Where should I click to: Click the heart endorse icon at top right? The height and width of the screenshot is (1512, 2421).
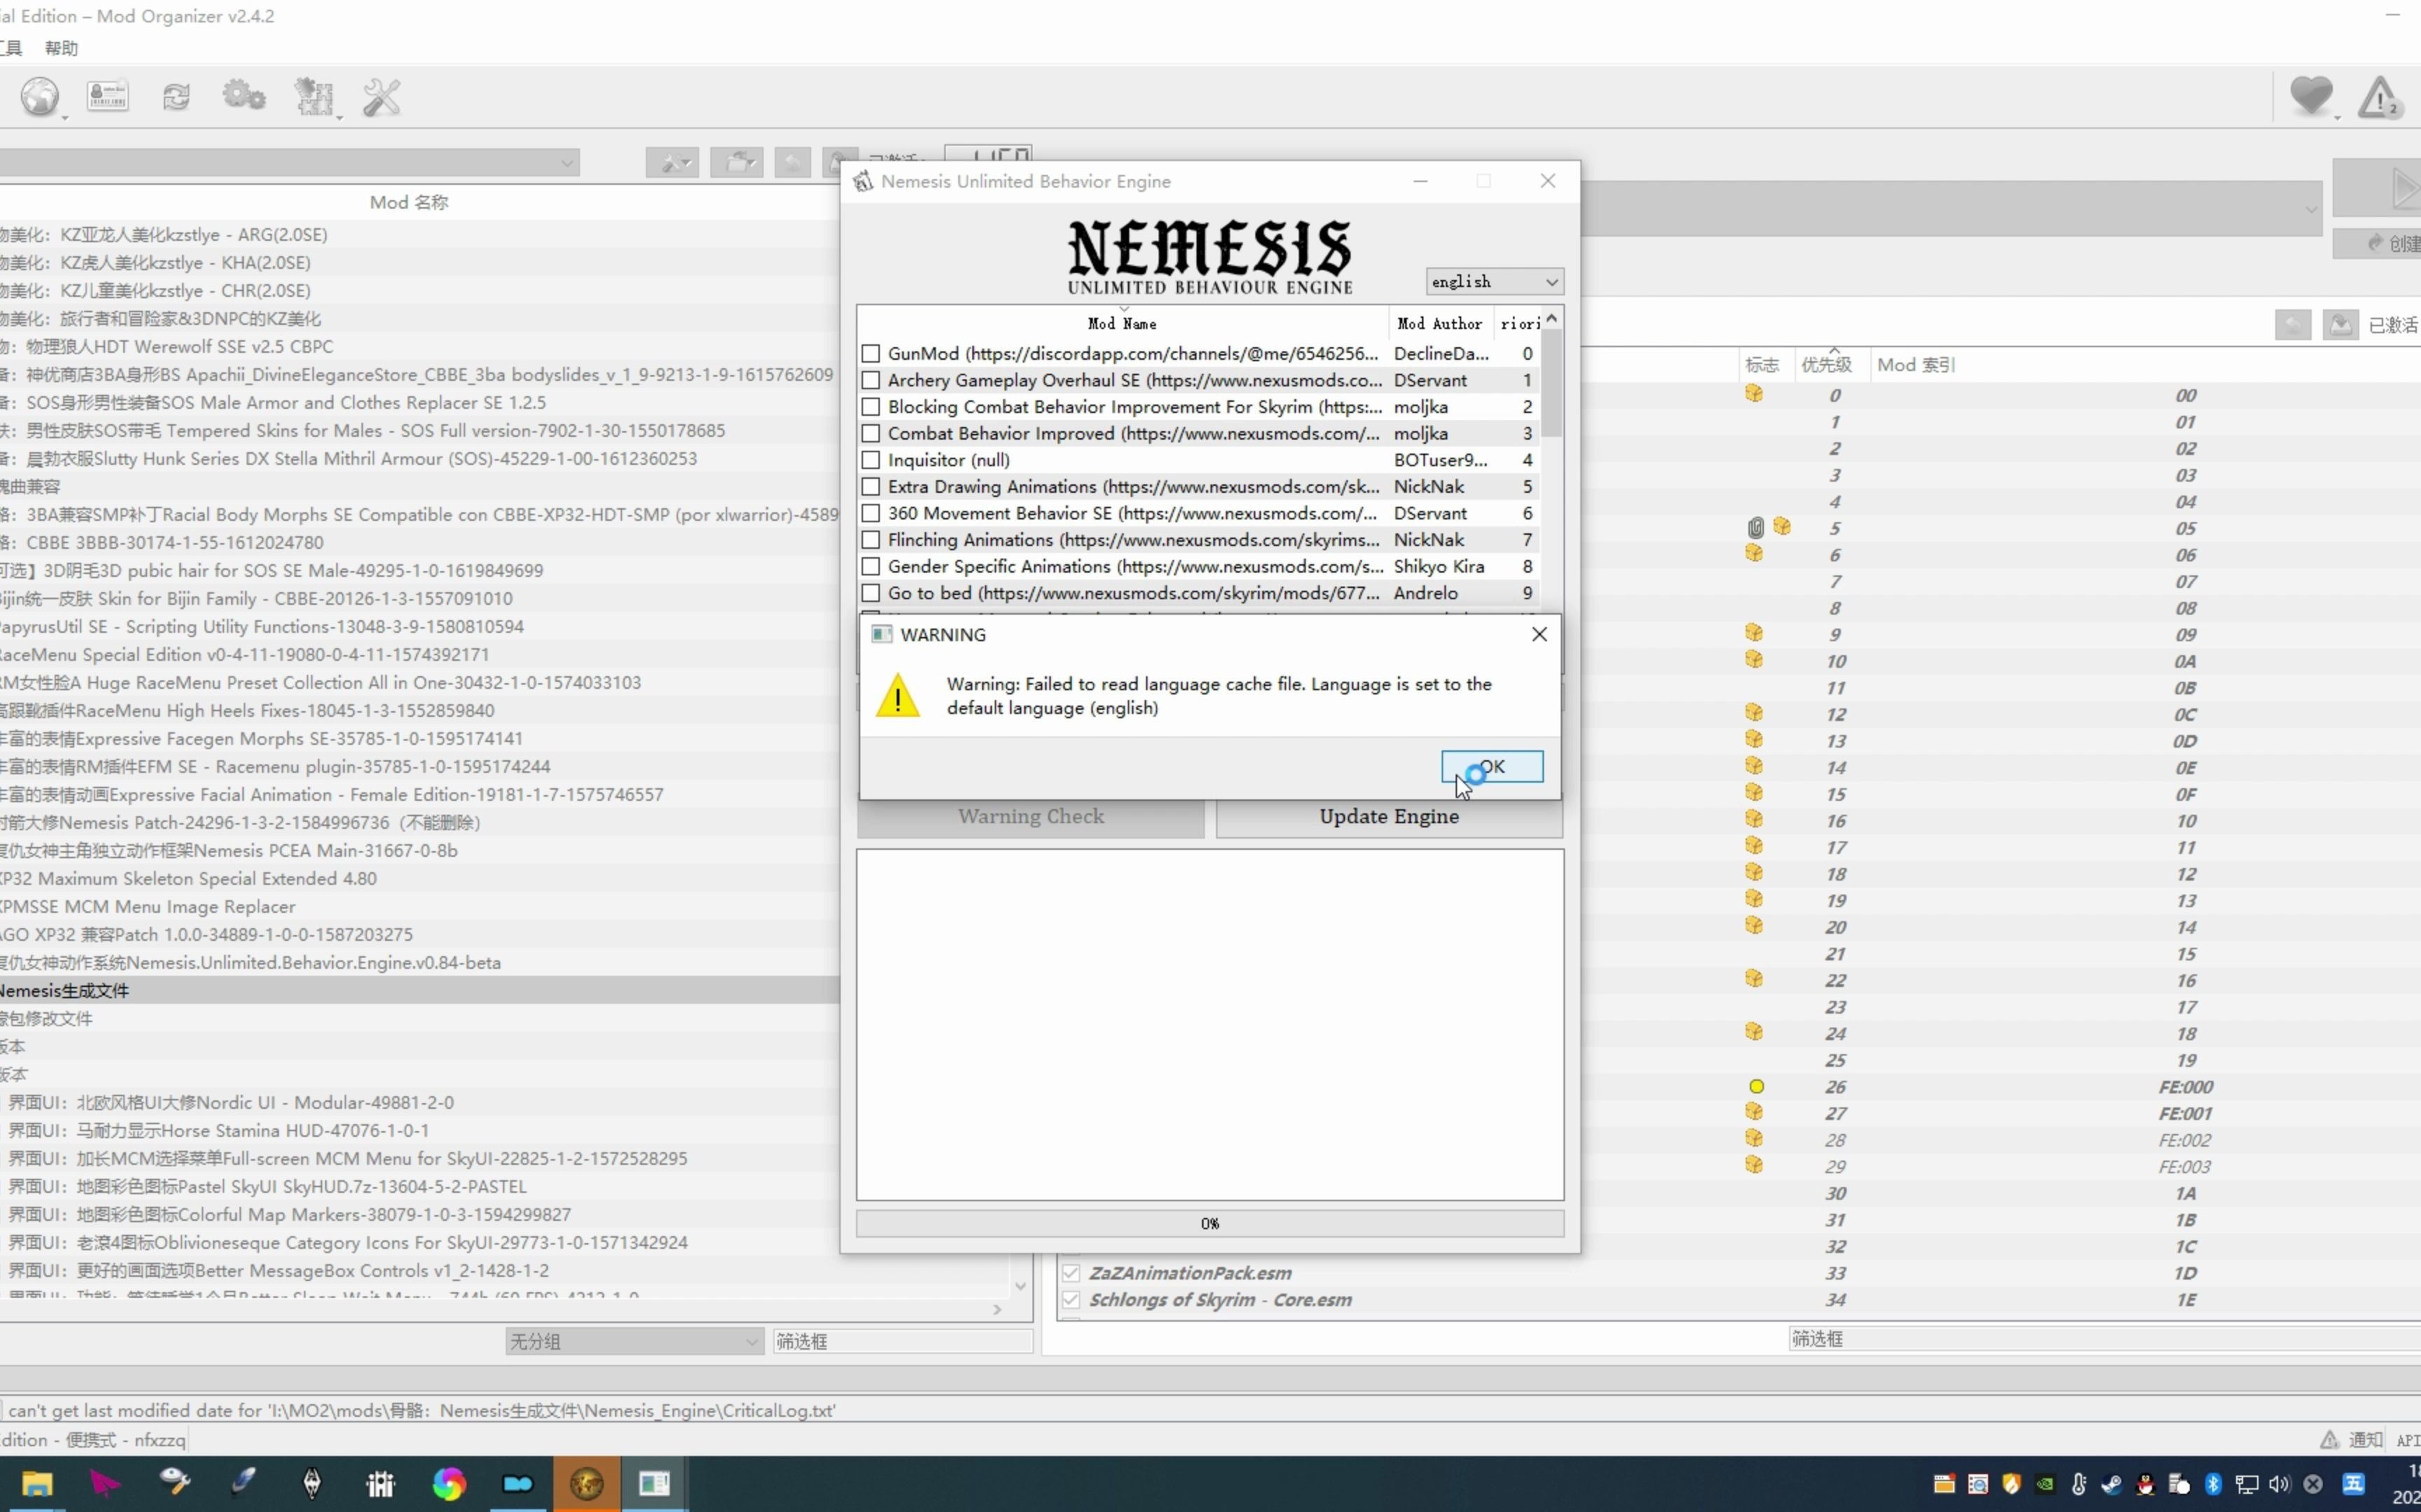(x=2311, y=96)
